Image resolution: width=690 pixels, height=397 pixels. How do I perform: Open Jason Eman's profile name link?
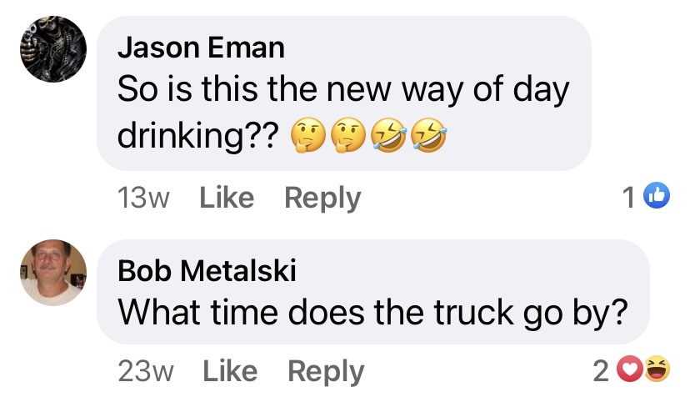point(201,48)
